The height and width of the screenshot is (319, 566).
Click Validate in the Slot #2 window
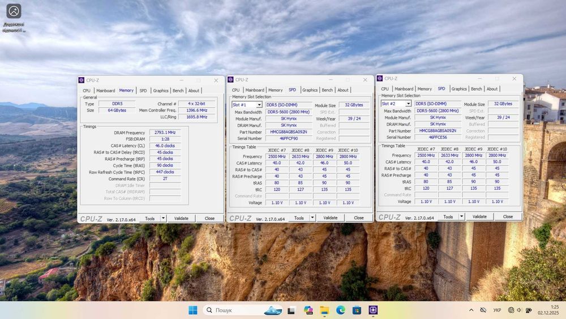coord(479,216)
